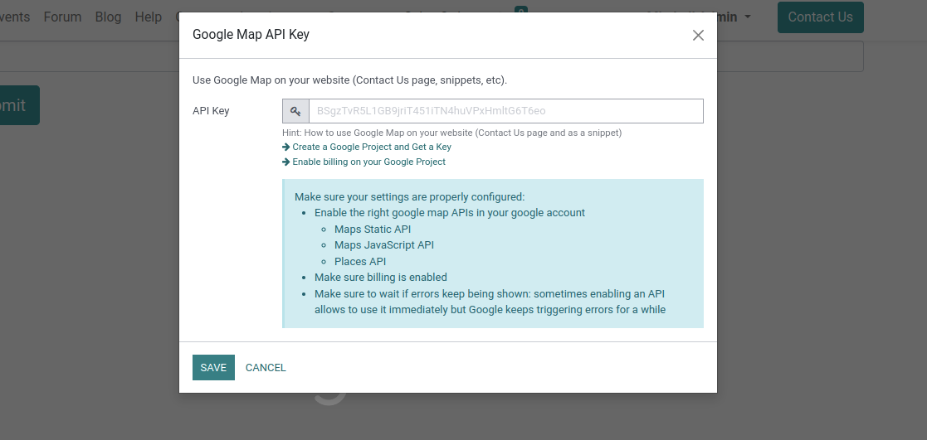This screenshot has height=440, width=927.
Task: Close the Google Map API Key dialog
Action: point(698,36)
